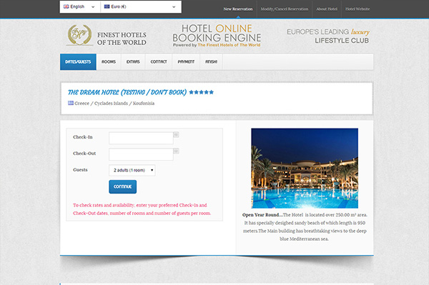Viewport: 429px width, 285px height.
Task: Click the Open Year Round description text
Action: tap(305, 227)
